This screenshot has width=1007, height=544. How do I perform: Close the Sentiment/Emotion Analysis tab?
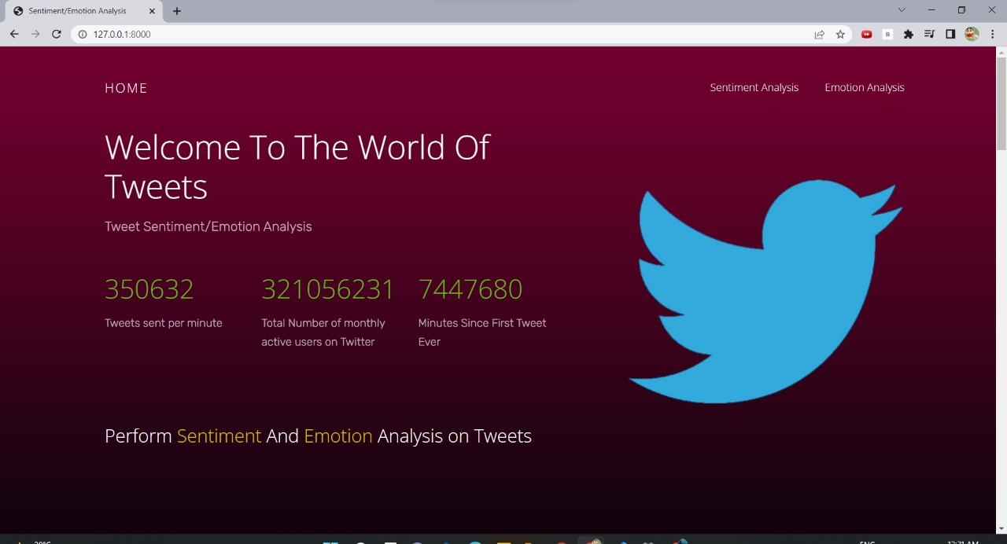152,11
